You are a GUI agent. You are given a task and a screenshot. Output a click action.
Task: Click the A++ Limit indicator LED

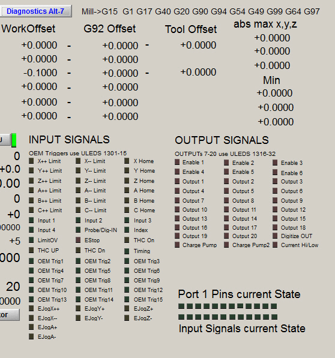(31, 190)
